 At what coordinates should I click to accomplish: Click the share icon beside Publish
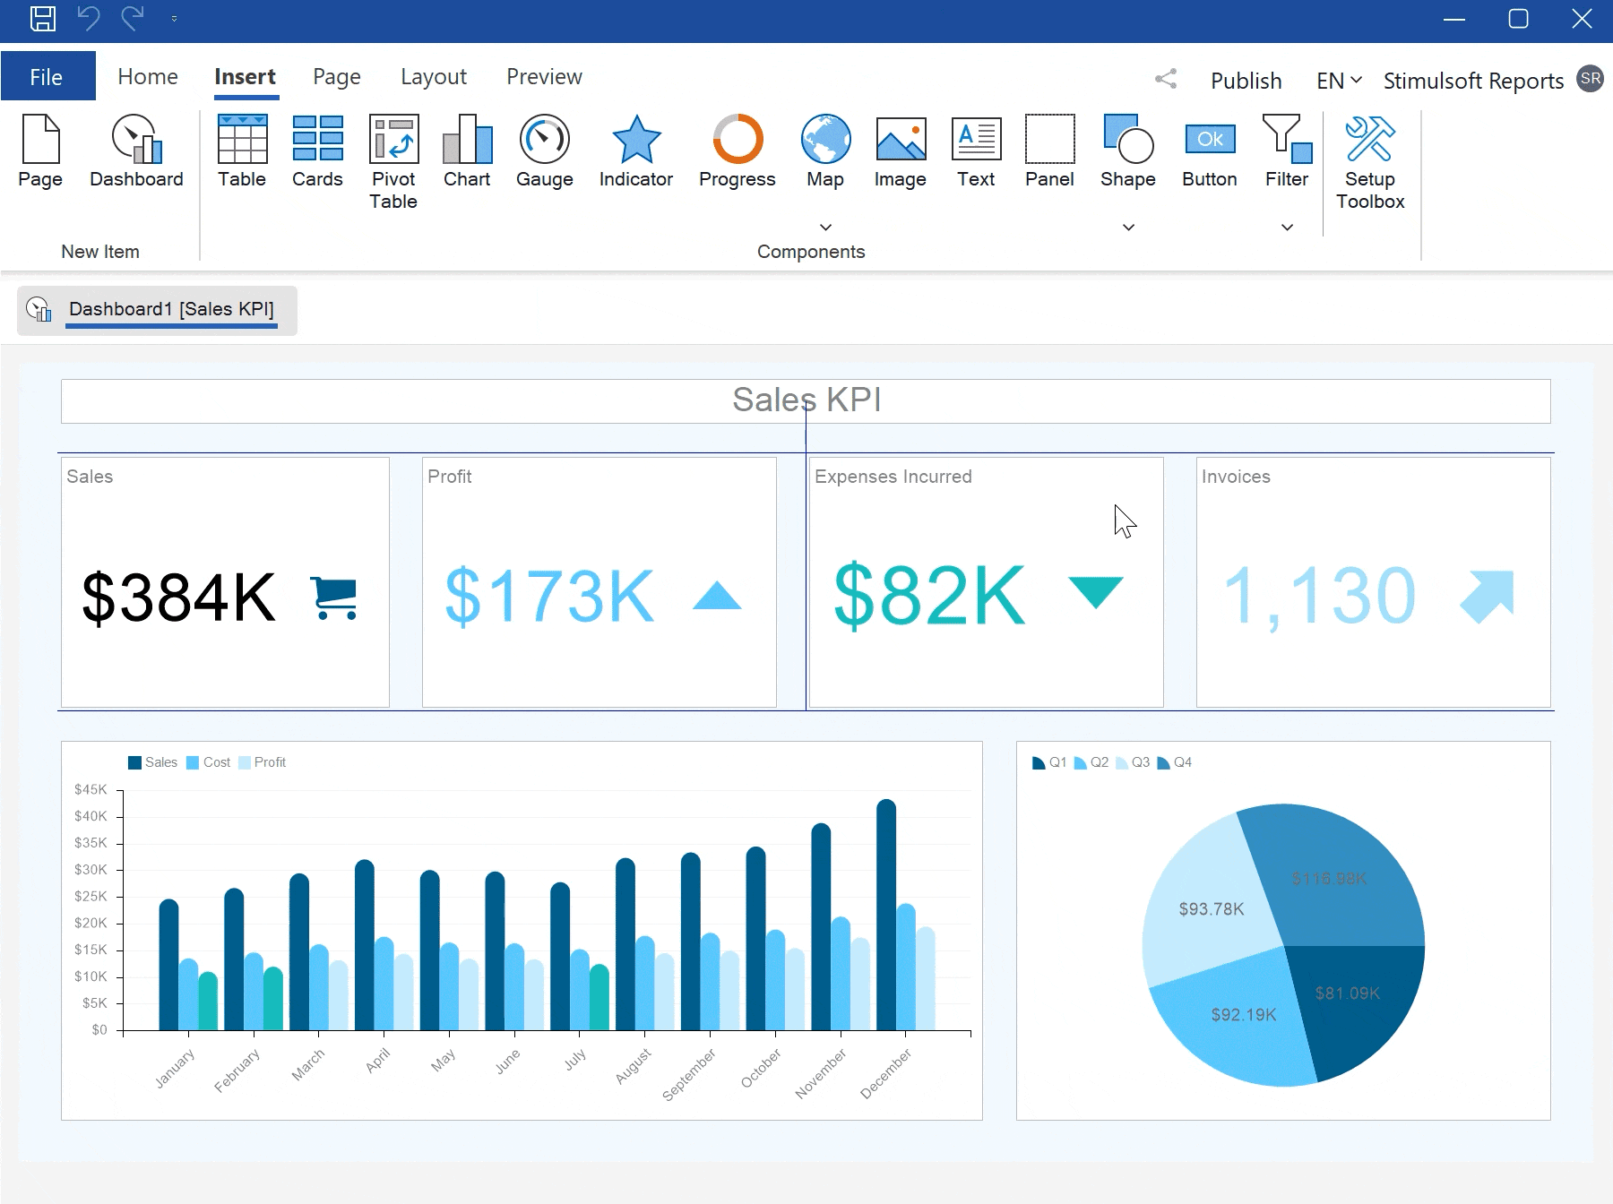pyautogui.click(x=1166, y=80)
